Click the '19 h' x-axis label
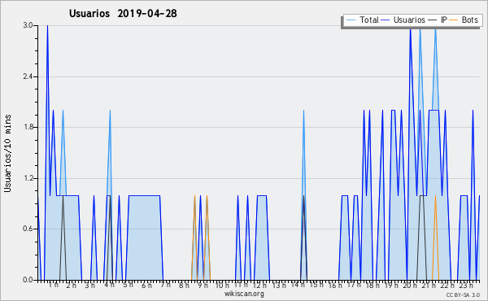Image resolution: width=488 pixels, height=301 pixels. pyautogui.click(x=391, y=286)
